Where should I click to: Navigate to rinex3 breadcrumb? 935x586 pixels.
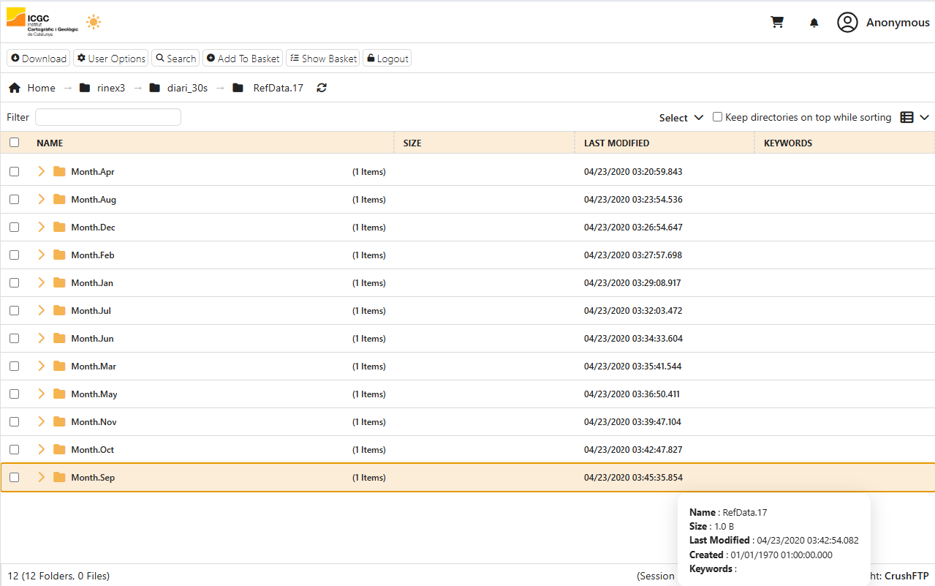point(110,88)
